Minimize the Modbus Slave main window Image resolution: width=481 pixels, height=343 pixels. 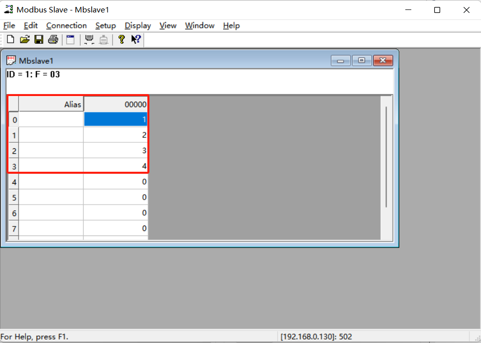[408, 10]
